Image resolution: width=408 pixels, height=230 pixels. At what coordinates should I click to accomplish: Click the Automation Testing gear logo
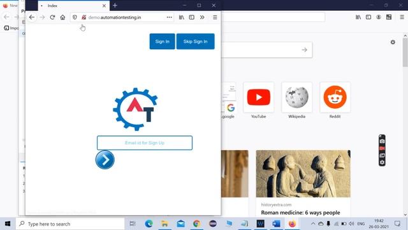coord(135,109)
